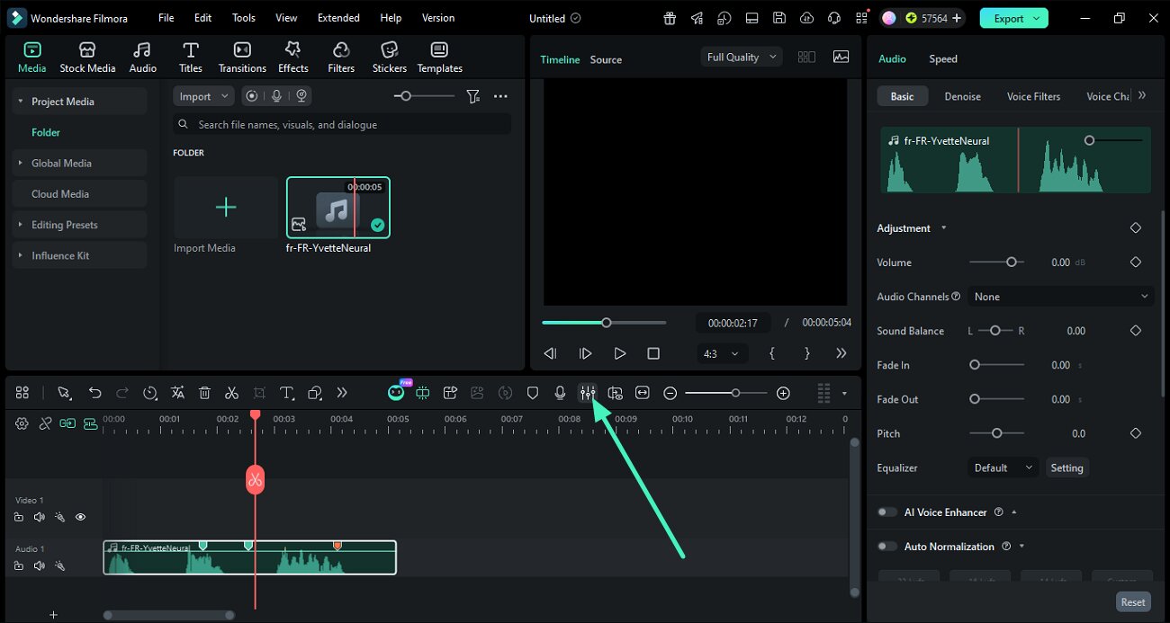Click the Sound Balance slider handle

[x=995, y=331]
